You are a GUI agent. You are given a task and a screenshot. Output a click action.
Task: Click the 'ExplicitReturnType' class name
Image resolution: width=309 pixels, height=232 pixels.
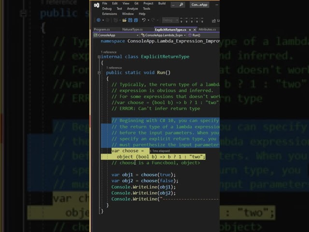tap(165, 57)
